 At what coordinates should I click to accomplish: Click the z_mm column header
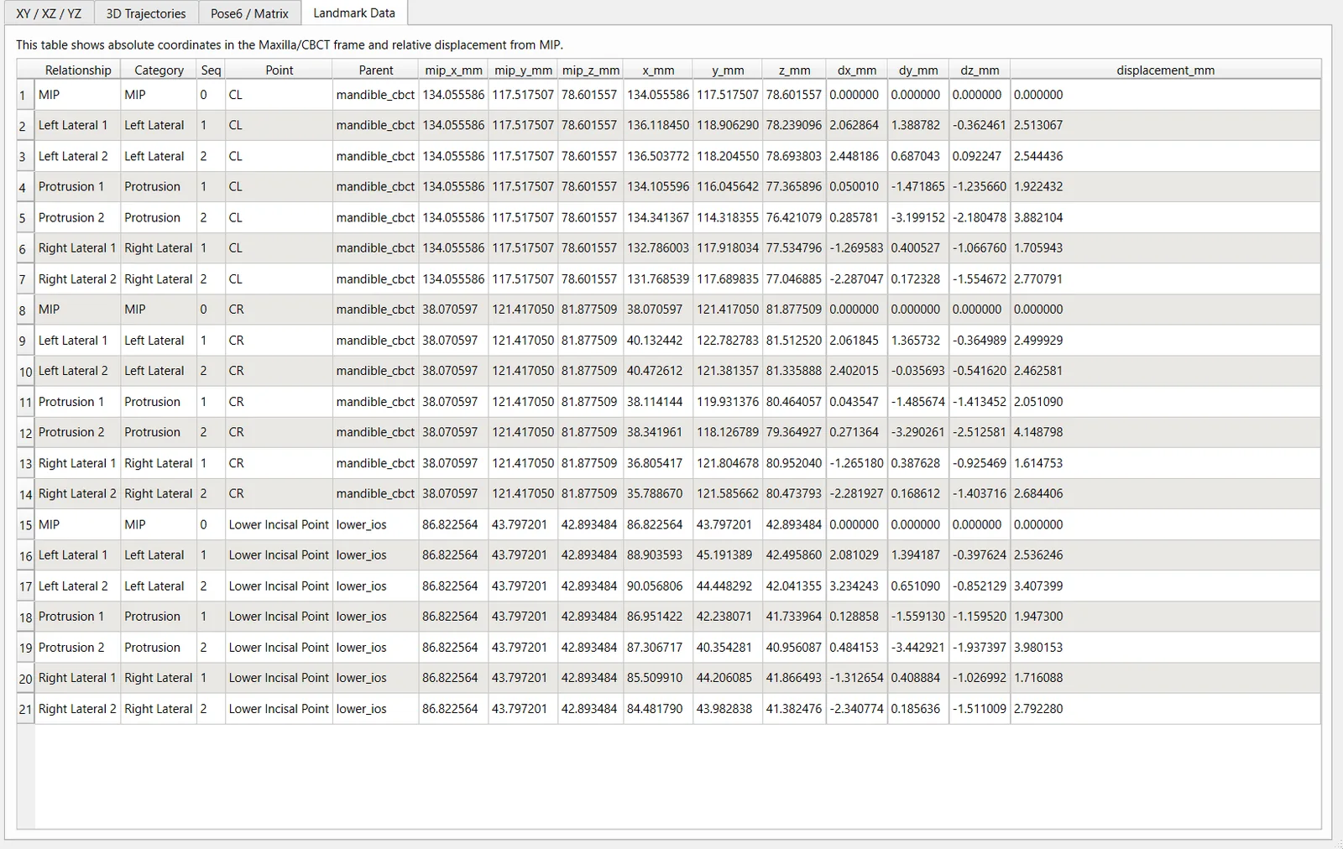tap(794, 70)
